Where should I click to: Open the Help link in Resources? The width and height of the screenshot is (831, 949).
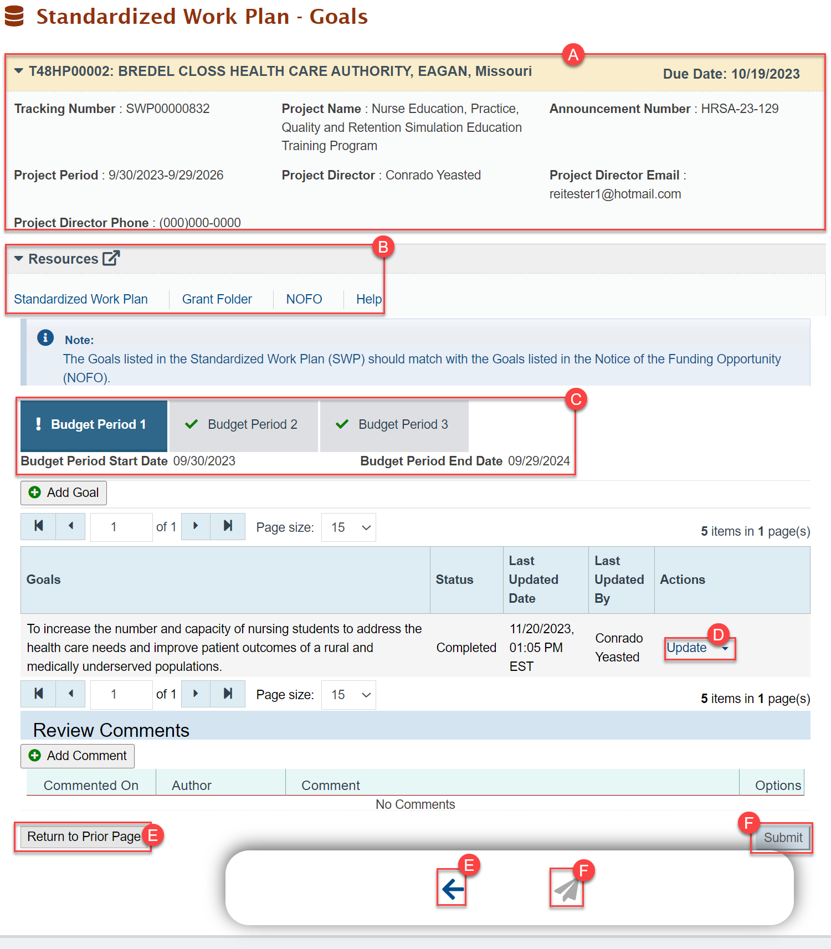point(369,299)
